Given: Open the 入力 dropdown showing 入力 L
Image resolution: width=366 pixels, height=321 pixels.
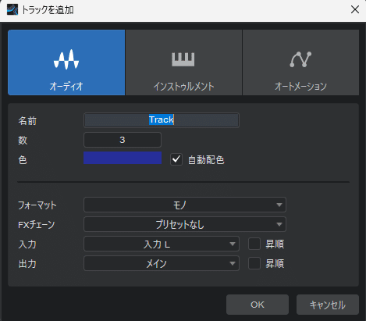Looking at the screenshot, I should click(x=162, y=244).
